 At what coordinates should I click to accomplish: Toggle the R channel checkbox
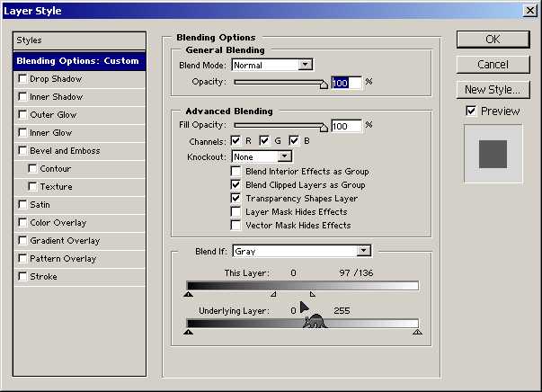[236, 141]
